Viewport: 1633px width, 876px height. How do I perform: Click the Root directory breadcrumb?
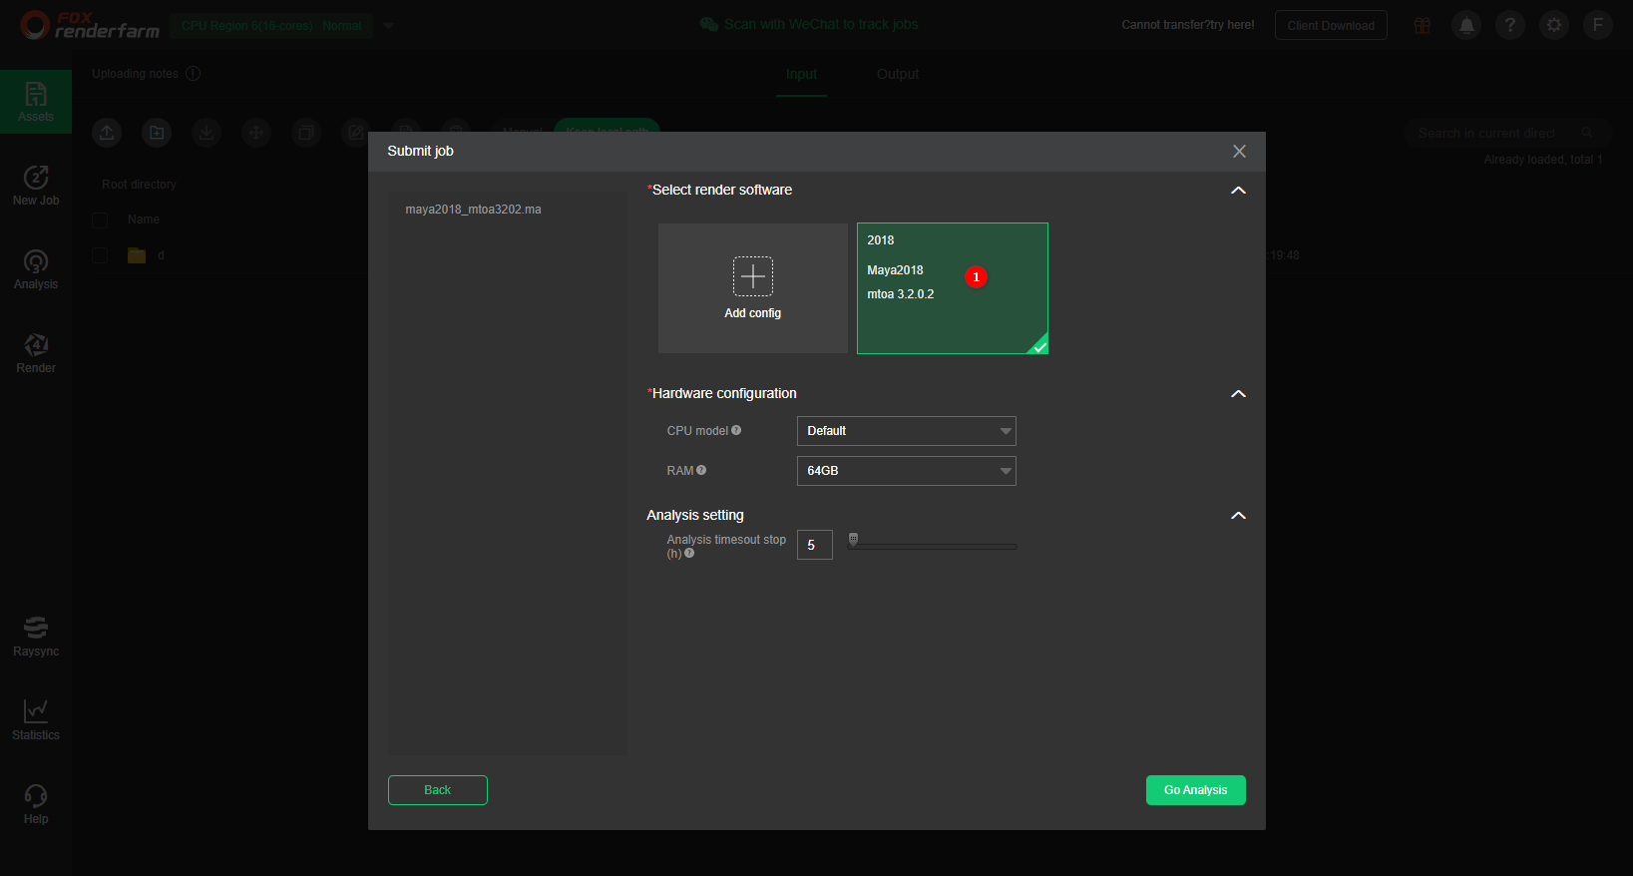coord(139,185)
